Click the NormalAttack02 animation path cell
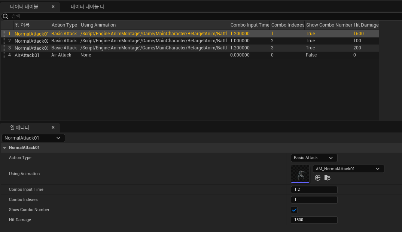The image size is (402, 232). [x=153, y=41]
